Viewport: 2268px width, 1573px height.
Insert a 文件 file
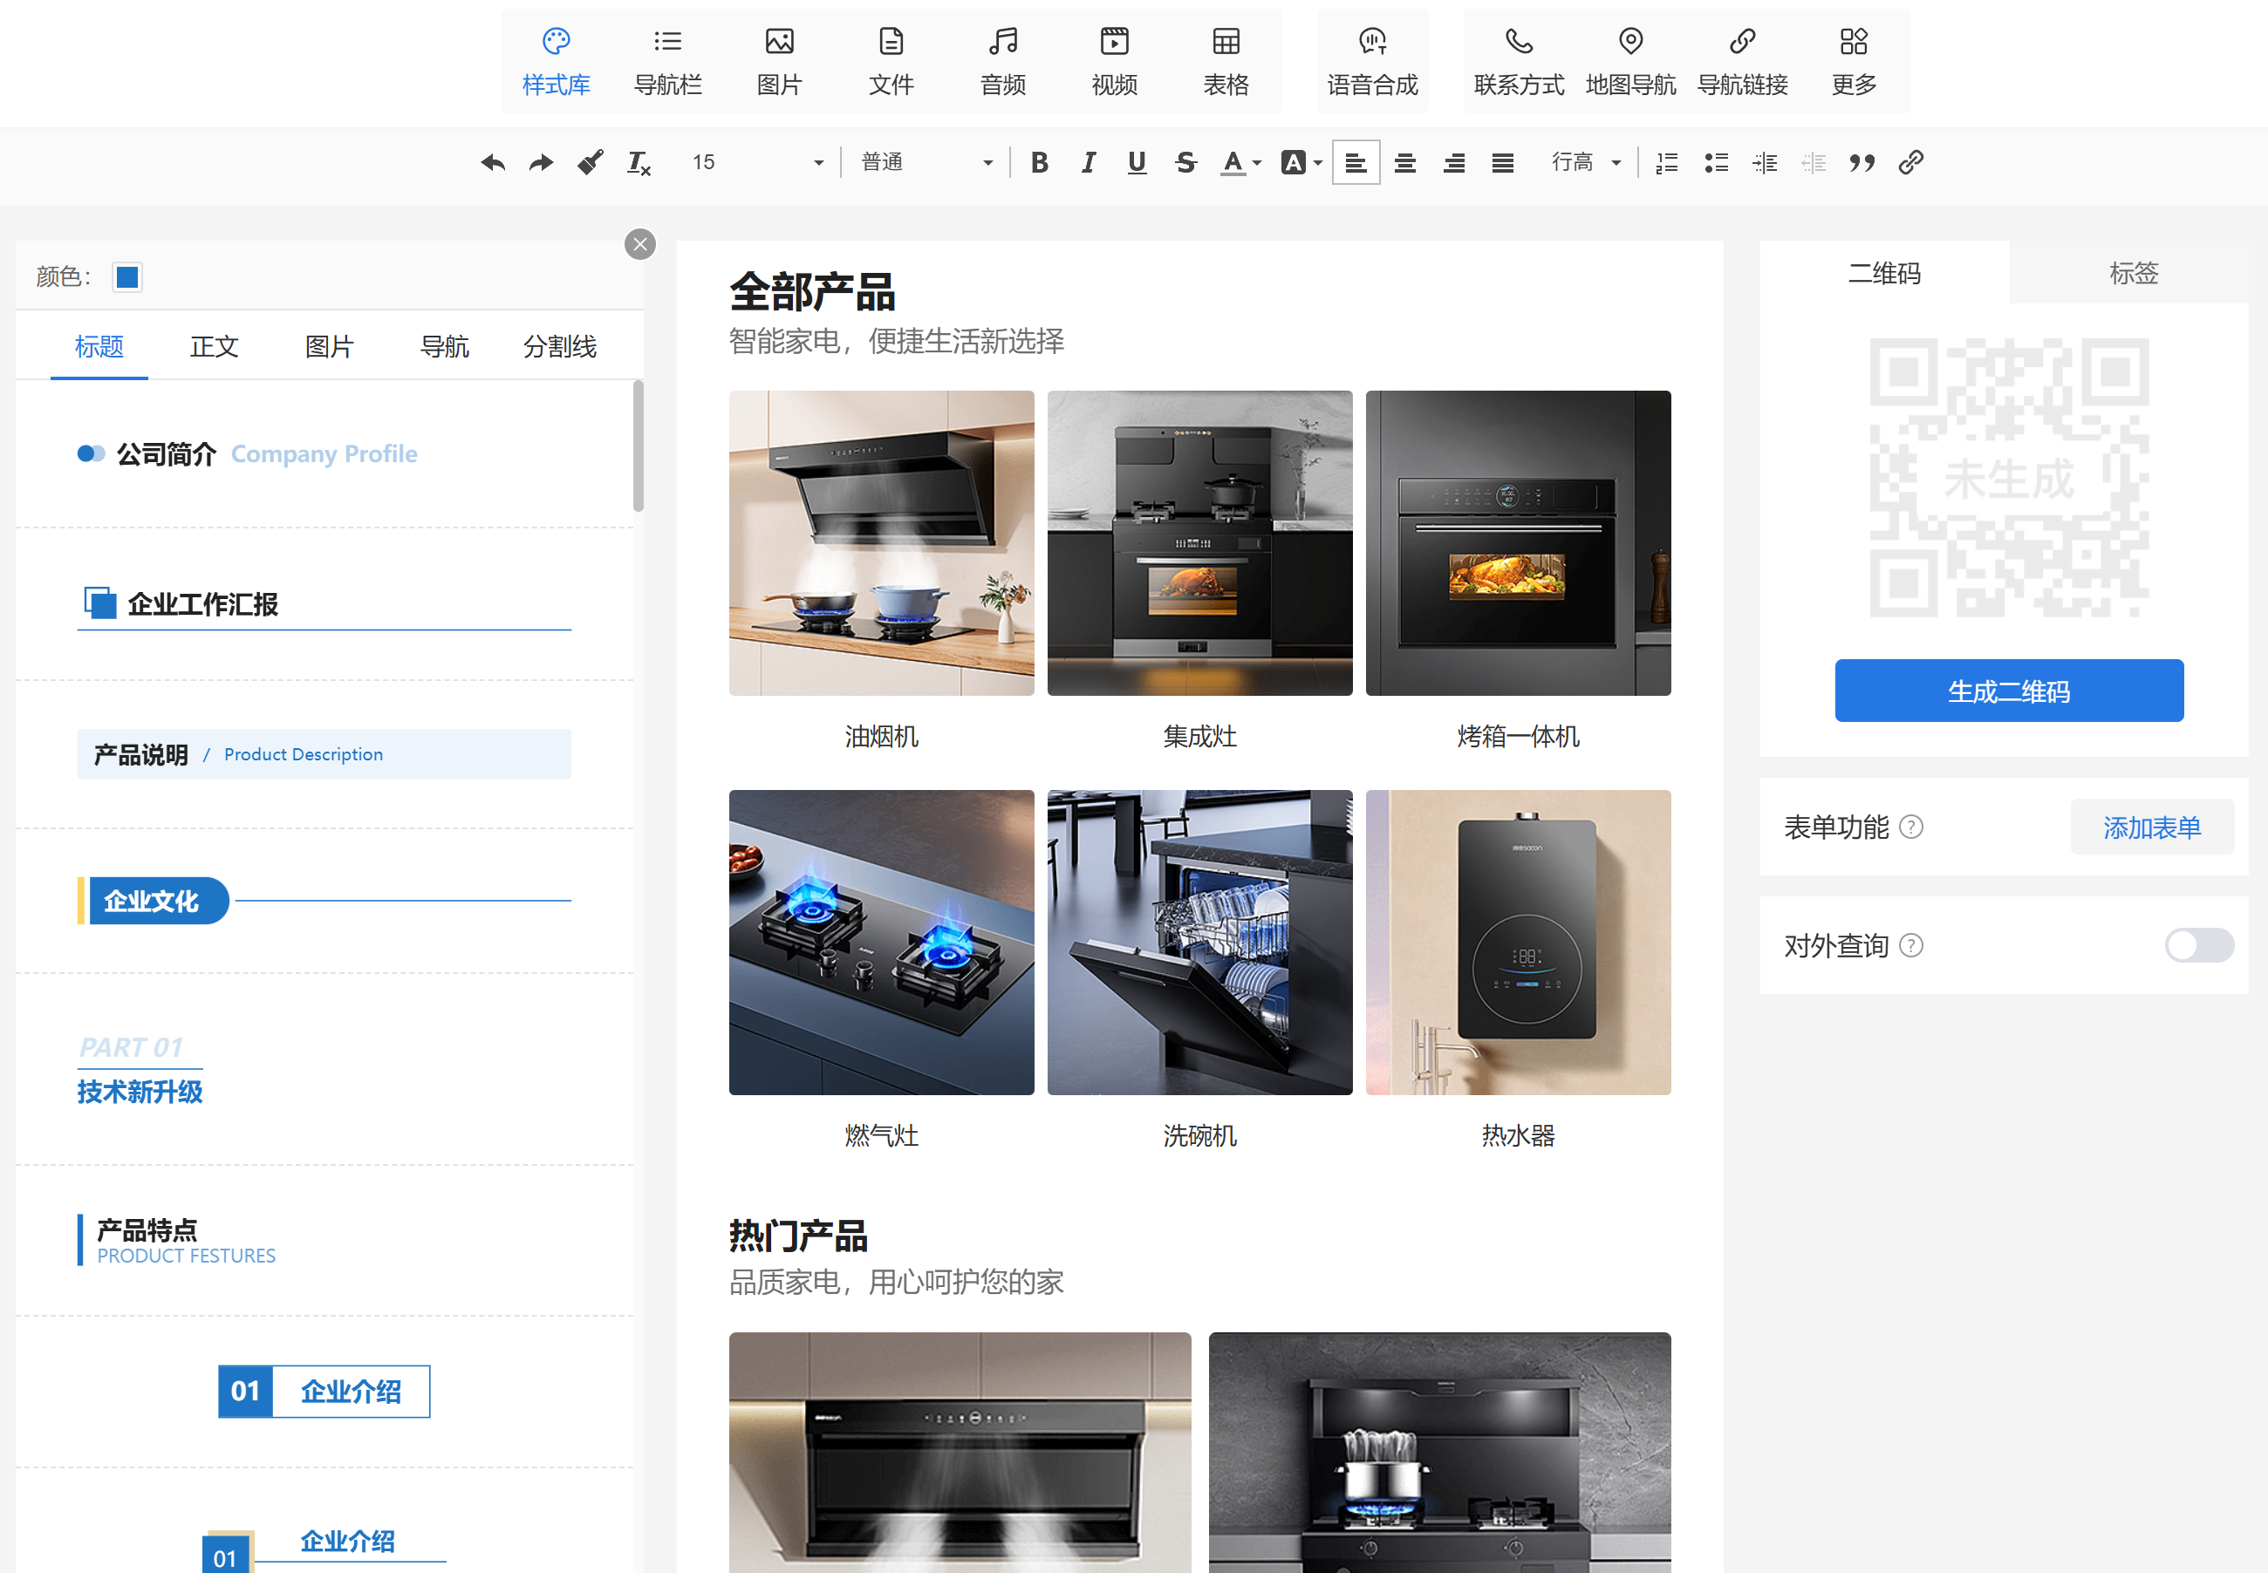(891, 61)
